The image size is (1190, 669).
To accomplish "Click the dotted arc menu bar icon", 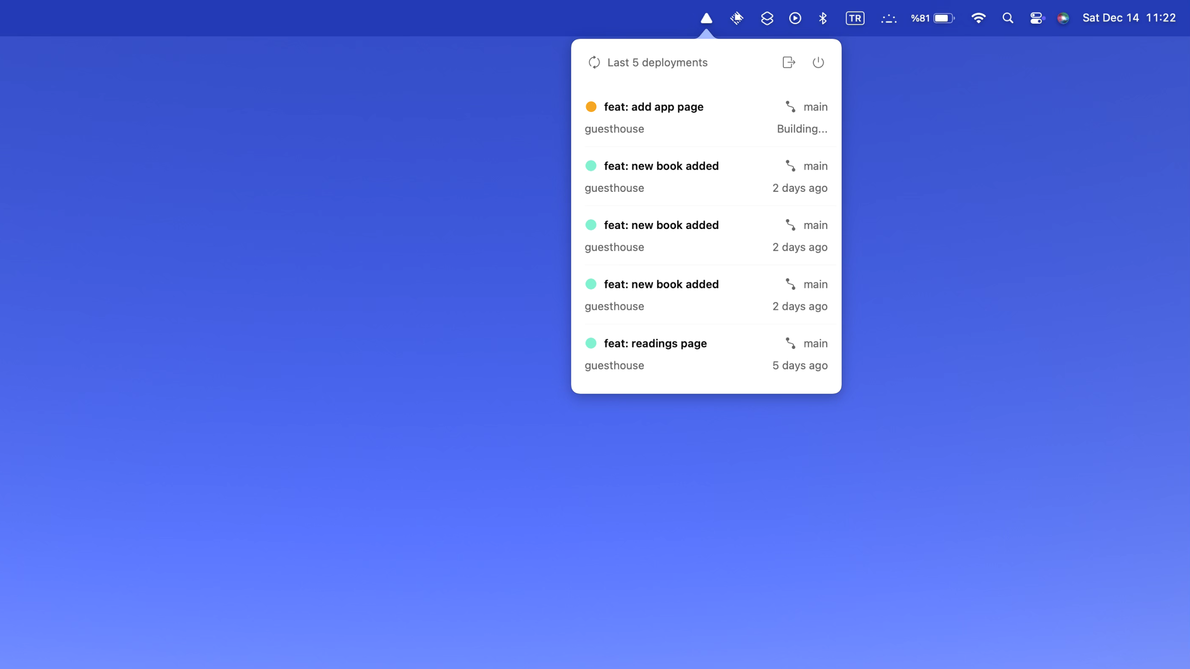I will tap(889, 19).
